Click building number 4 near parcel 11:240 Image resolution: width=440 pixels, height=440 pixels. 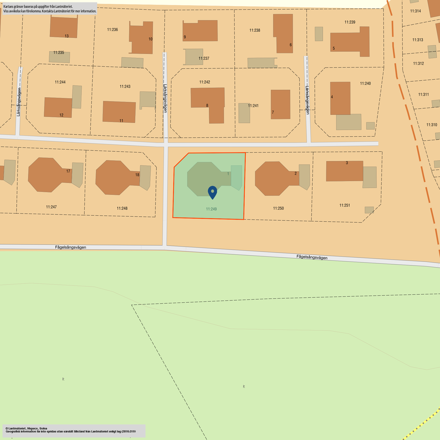(x=340, y=98)
